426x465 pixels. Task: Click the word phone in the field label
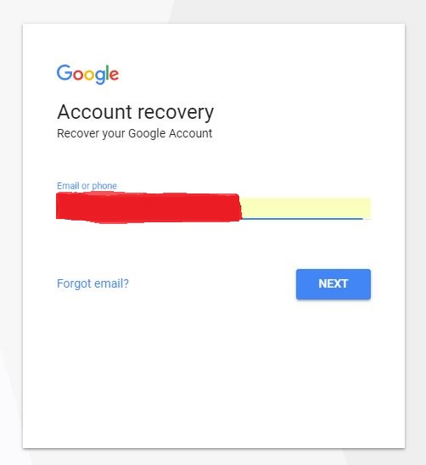[104, 186]
